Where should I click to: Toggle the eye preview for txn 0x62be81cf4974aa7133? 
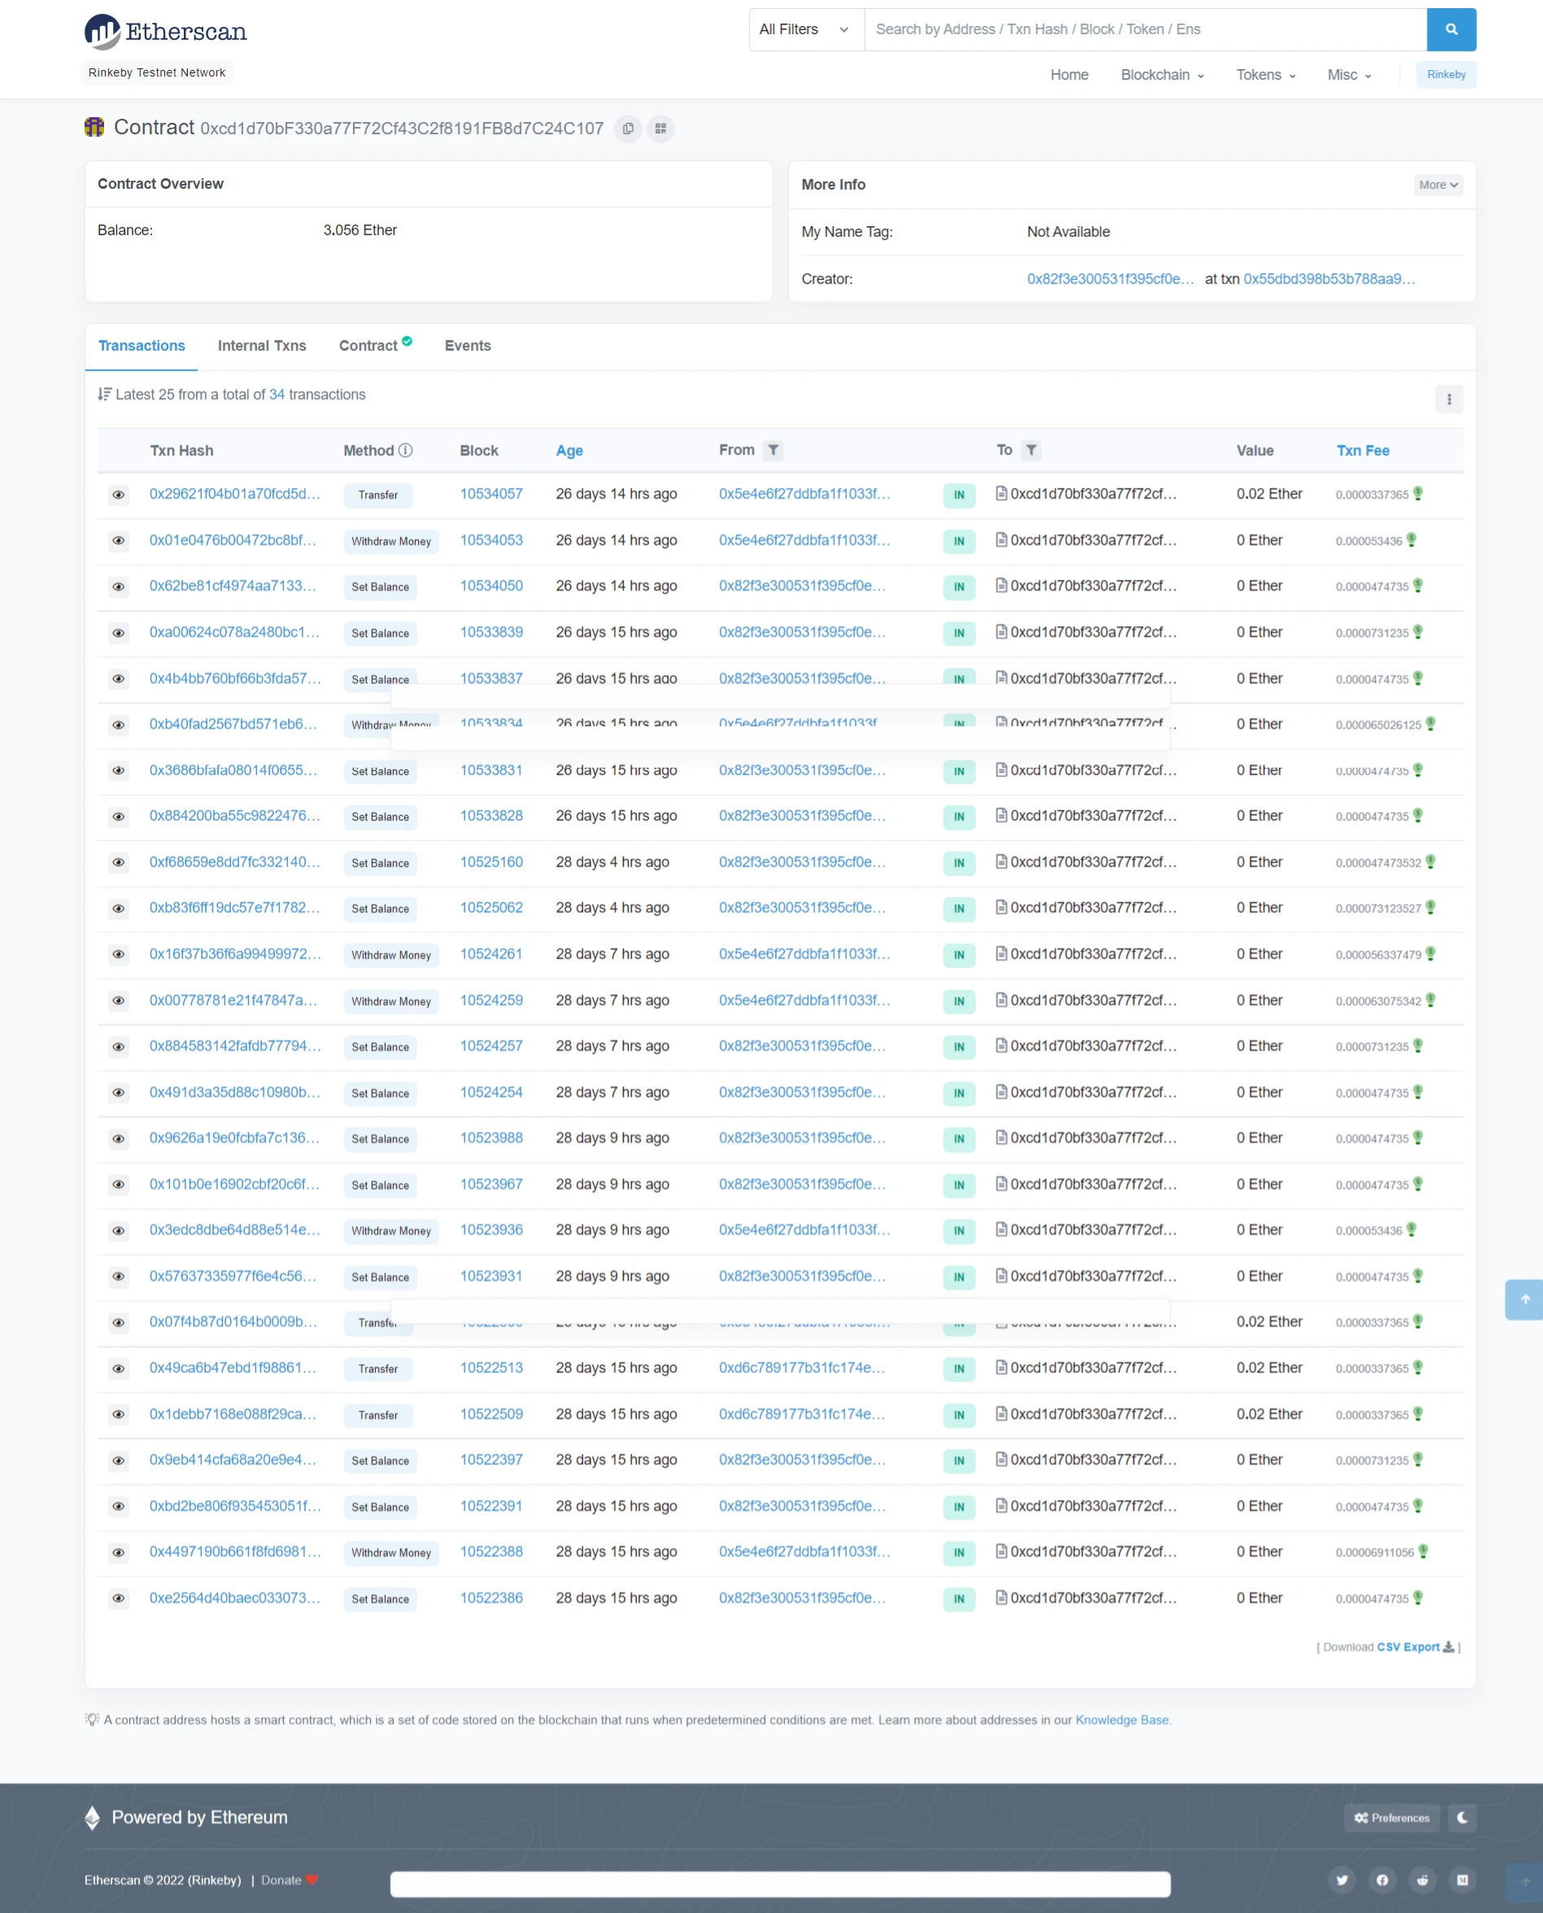[118, 587]
